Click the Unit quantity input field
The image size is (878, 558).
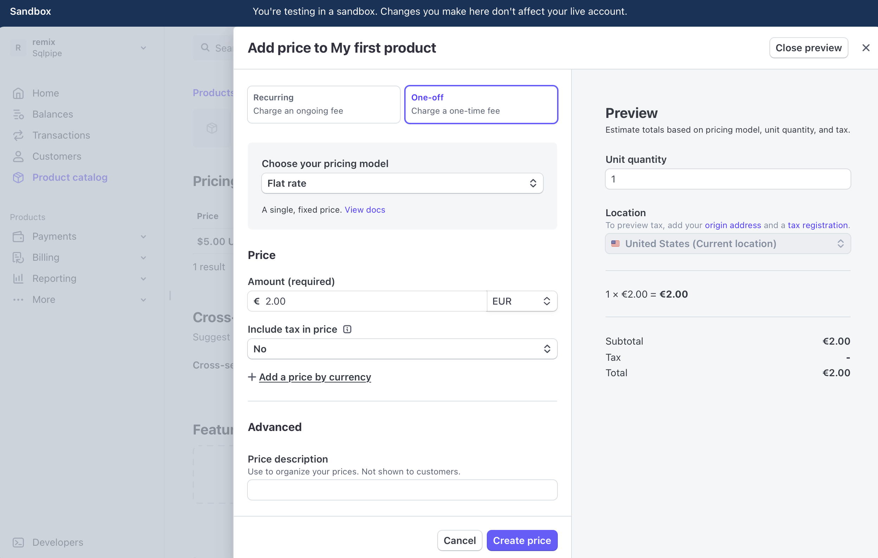pyautogui.click(x=728, y=179)
